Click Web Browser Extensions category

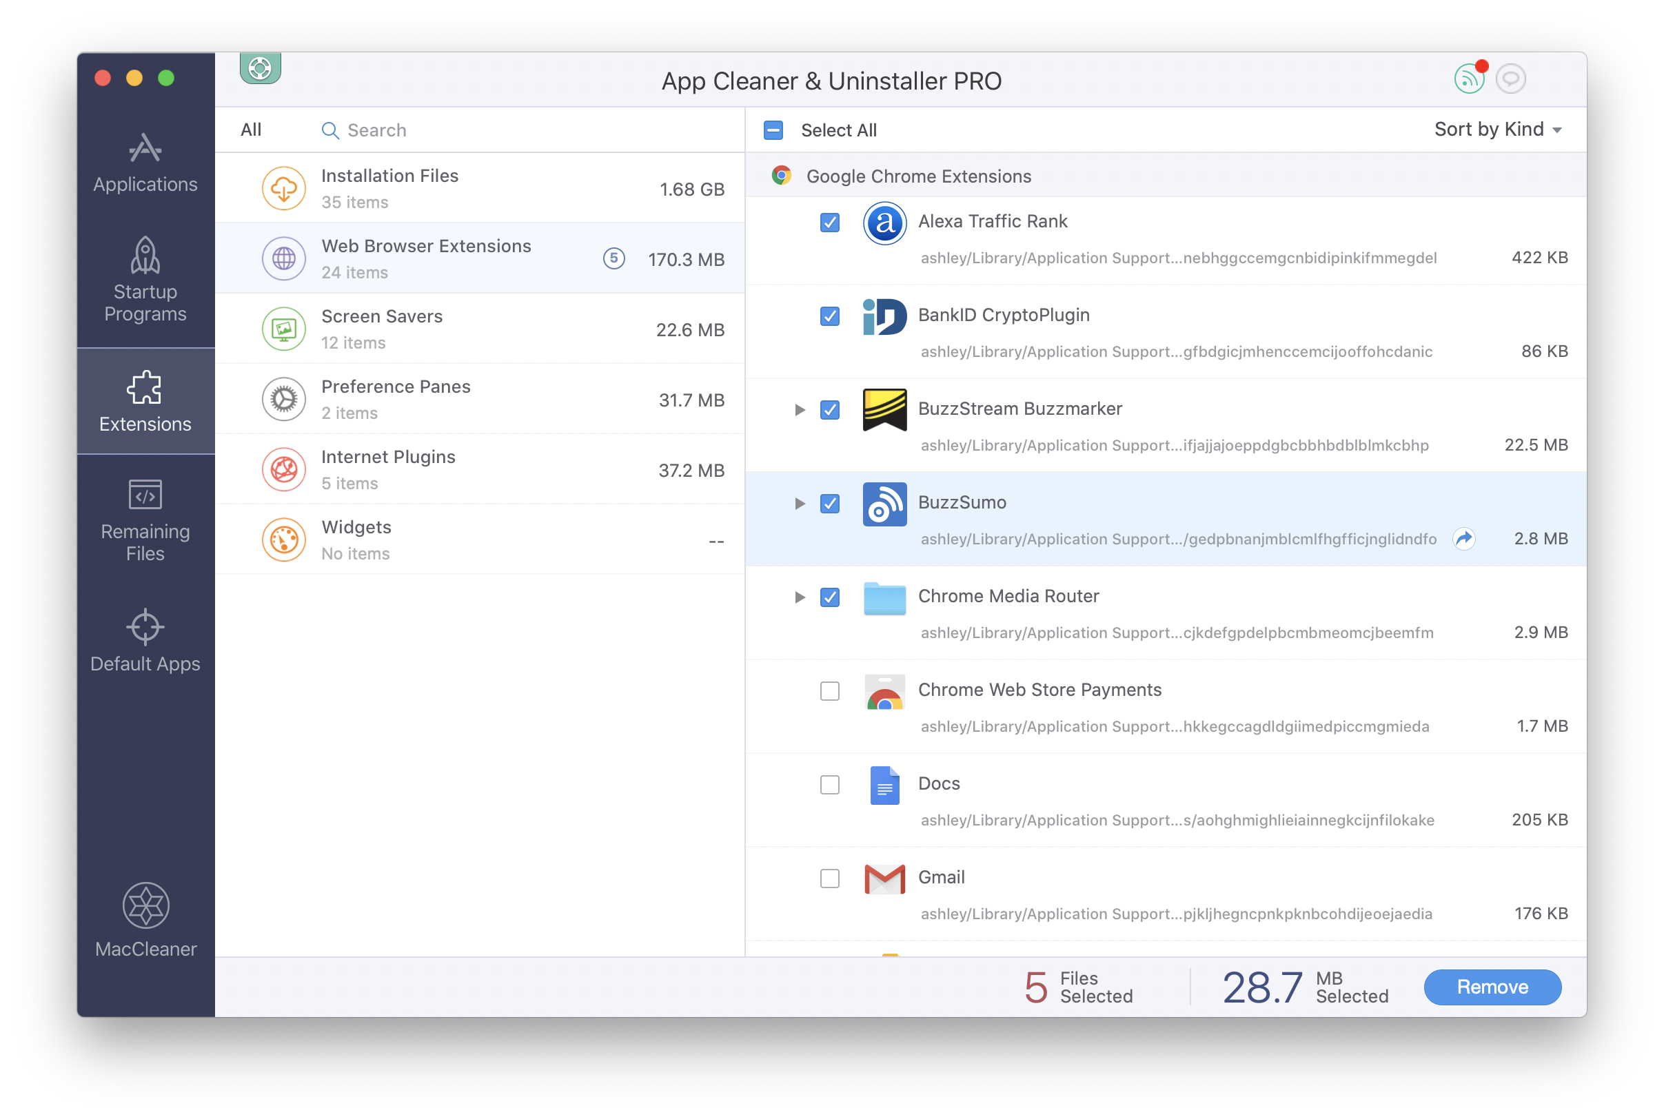pos(485,258)
